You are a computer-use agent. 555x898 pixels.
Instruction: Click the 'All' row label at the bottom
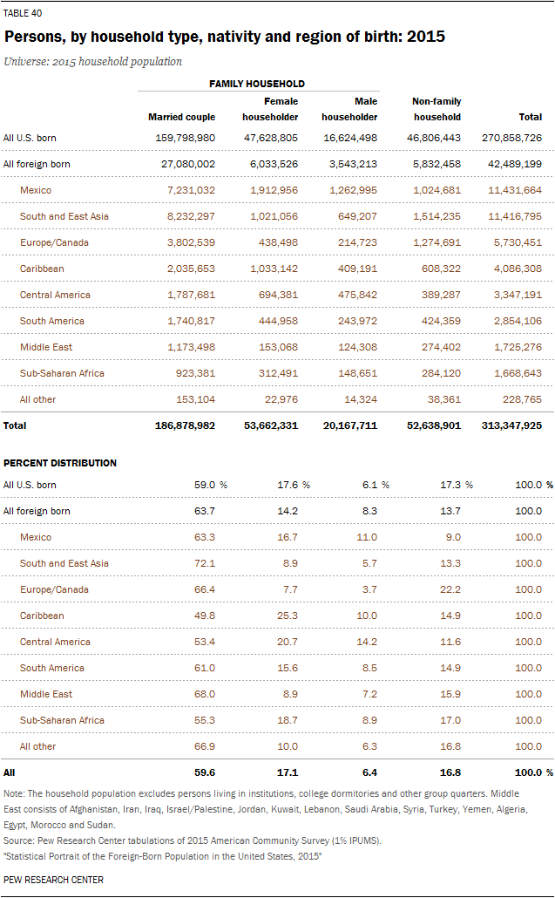click(10, 772)
